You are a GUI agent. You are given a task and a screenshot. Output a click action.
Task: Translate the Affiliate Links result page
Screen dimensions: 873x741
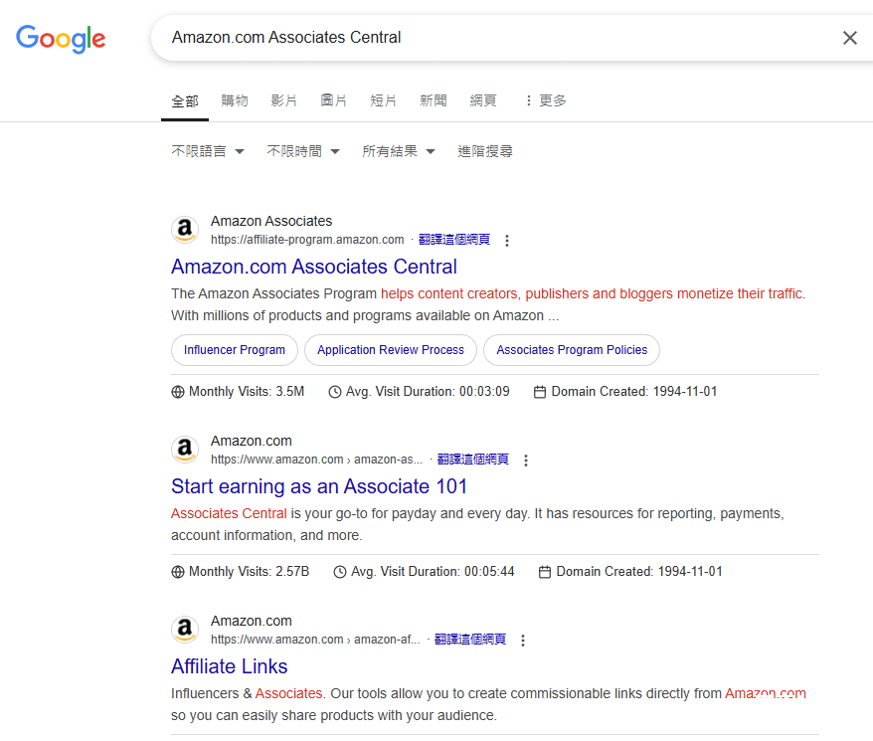(x=470, y=639)
